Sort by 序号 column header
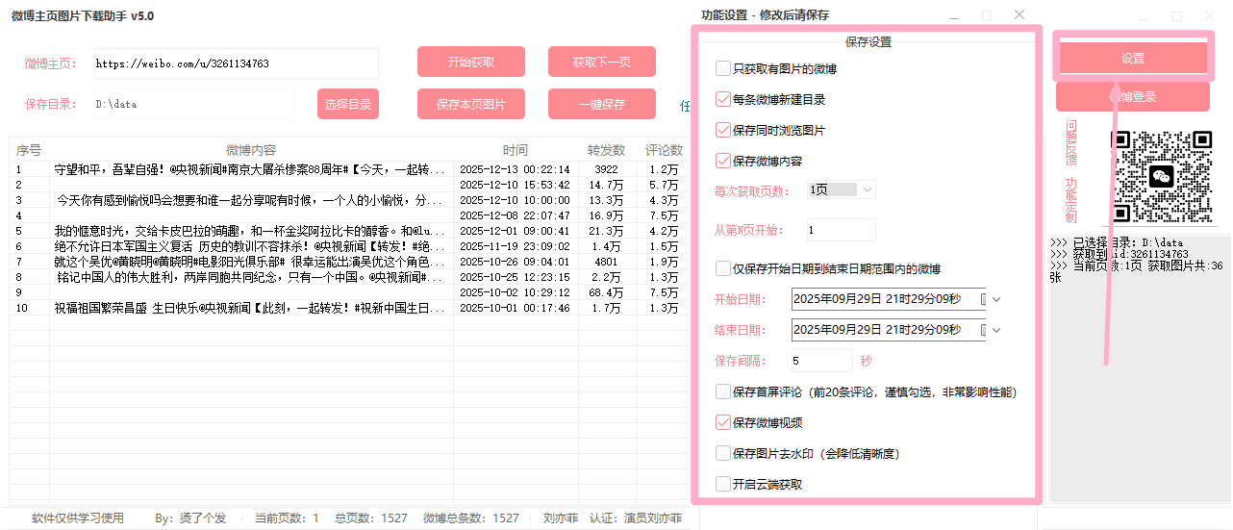Screen dimensions: 1233x530 click(x=29, y=150)
